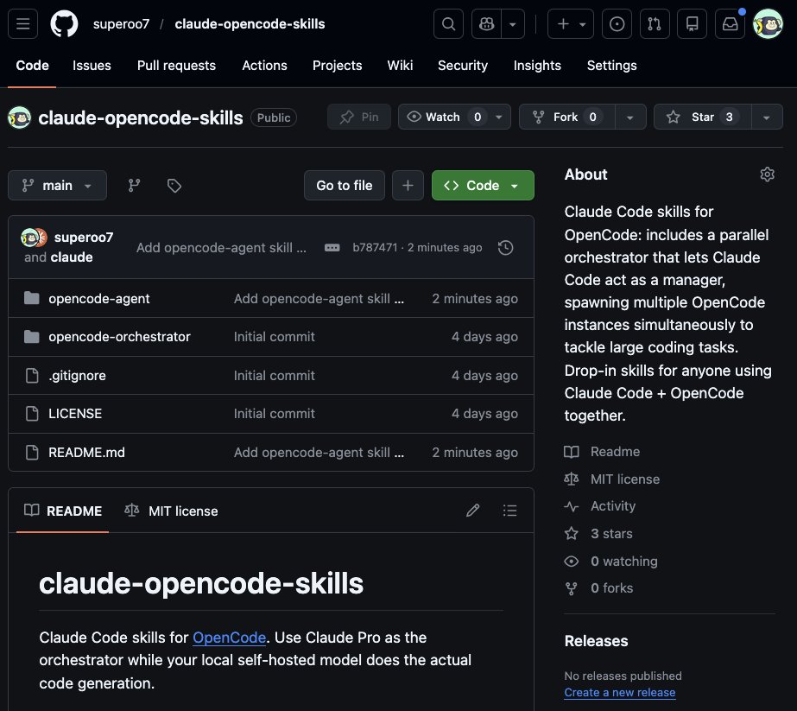This screenshot has width=797, height=711.
Task: Switch to the Actions tab
Action: [264, 66]
